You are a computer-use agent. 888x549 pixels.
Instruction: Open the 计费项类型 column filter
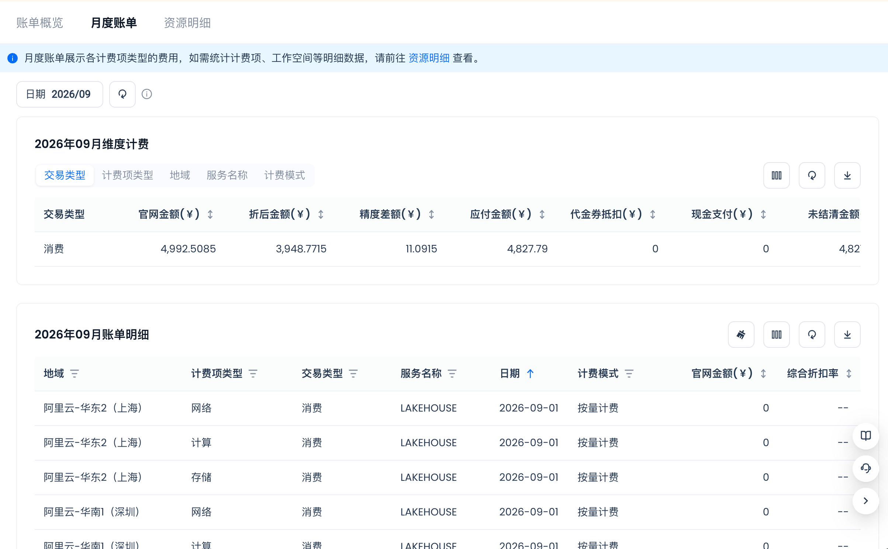[253, 374]
